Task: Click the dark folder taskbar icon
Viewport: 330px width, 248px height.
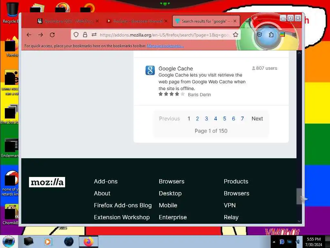Action: click(28, 242)
